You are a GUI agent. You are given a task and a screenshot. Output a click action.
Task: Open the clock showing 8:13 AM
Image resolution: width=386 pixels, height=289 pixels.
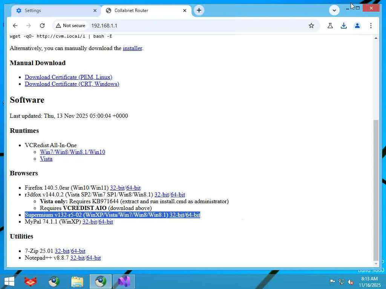pyautogui.click(x=369, y=282)
